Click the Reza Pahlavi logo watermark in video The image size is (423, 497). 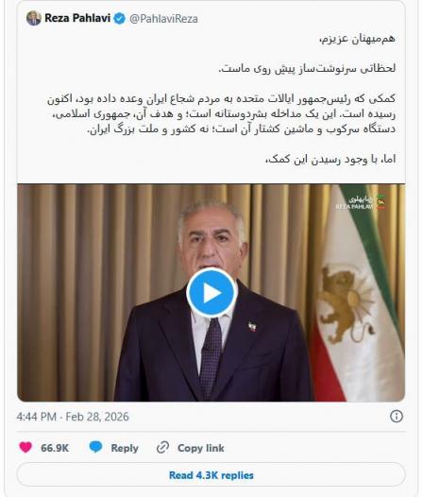point(361,203)
